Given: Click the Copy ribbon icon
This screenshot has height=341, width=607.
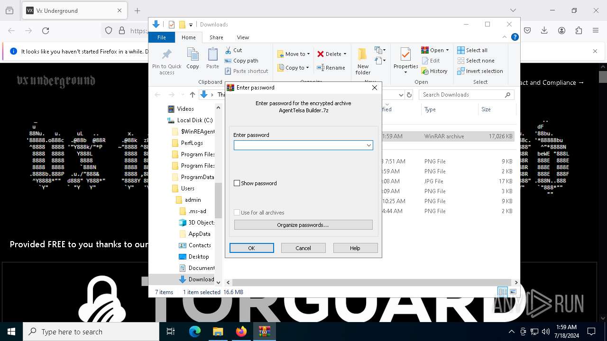Looking at the screenshot, I should pos(193,59).
